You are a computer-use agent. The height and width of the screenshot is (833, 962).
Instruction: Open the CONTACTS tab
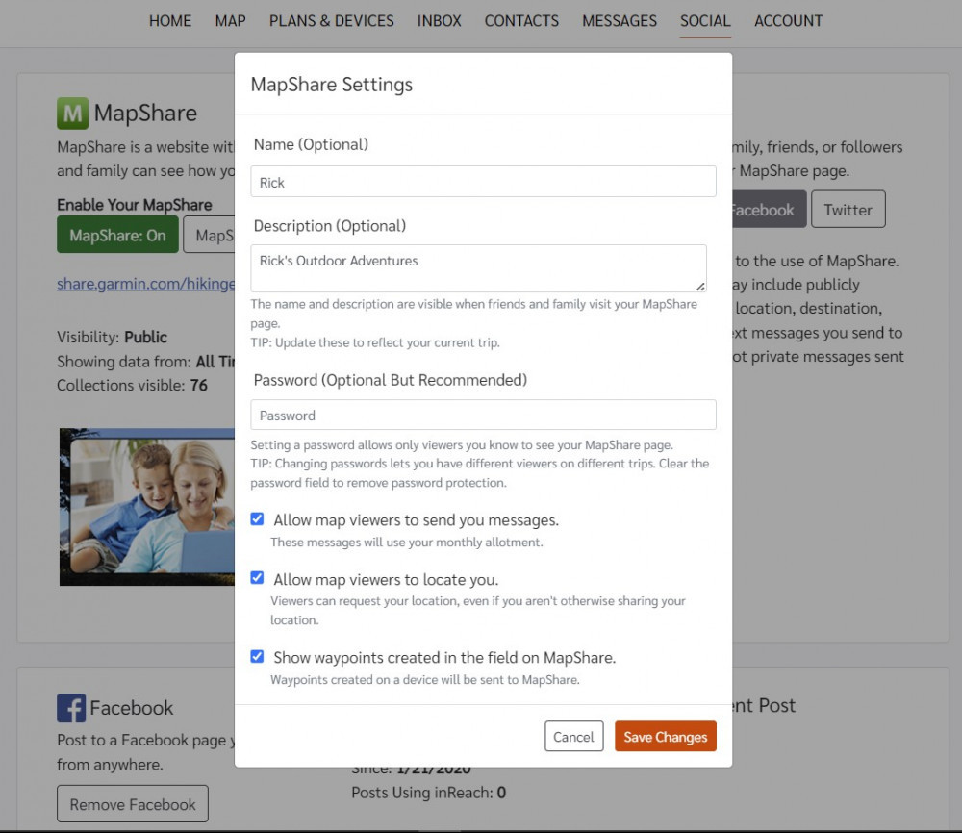(521, 21)
